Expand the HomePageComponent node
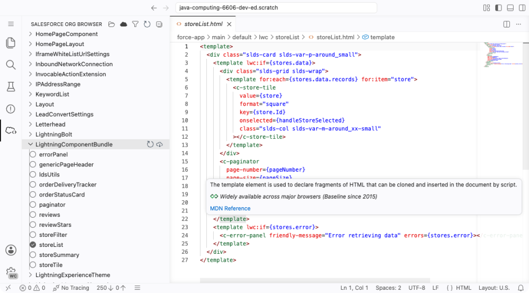 (30, 34)
